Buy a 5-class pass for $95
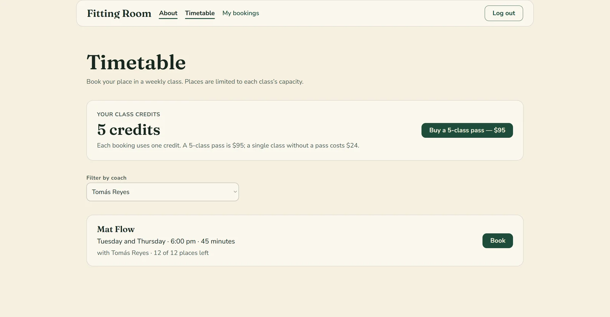 tap(467, 130)
